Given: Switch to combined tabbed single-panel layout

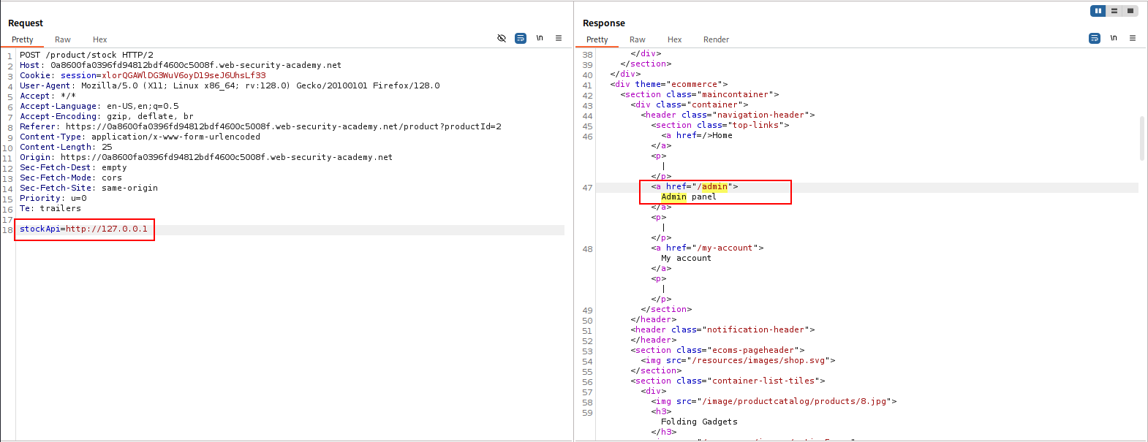Looking at the screenshot, I should tap(1130, 11).
